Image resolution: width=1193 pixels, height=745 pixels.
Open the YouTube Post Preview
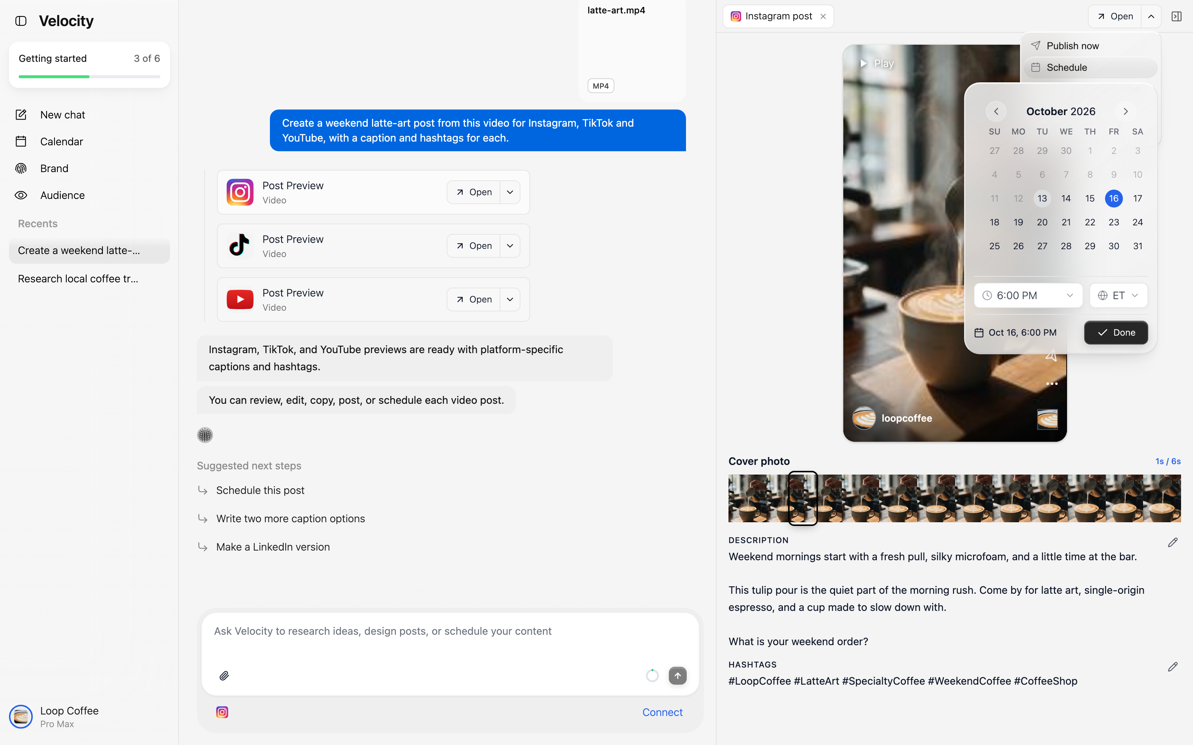[473, 299]
